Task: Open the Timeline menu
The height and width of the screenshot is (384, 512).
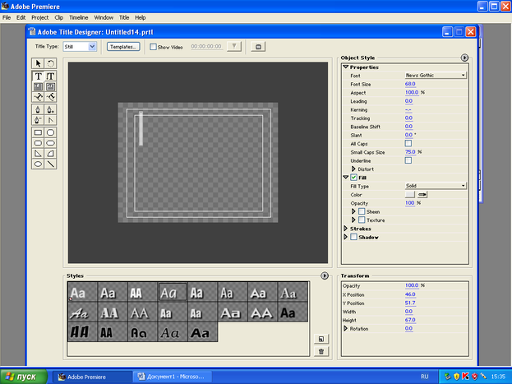Action: [x=79, y=17]
